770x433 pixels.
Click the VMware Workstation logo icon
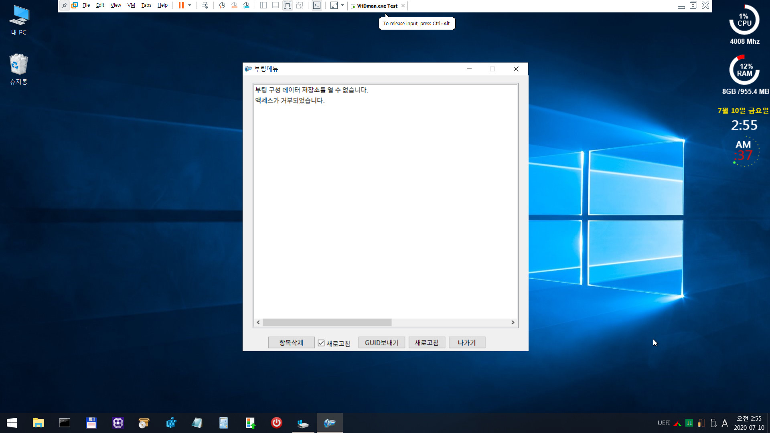[x=75, y=6]
